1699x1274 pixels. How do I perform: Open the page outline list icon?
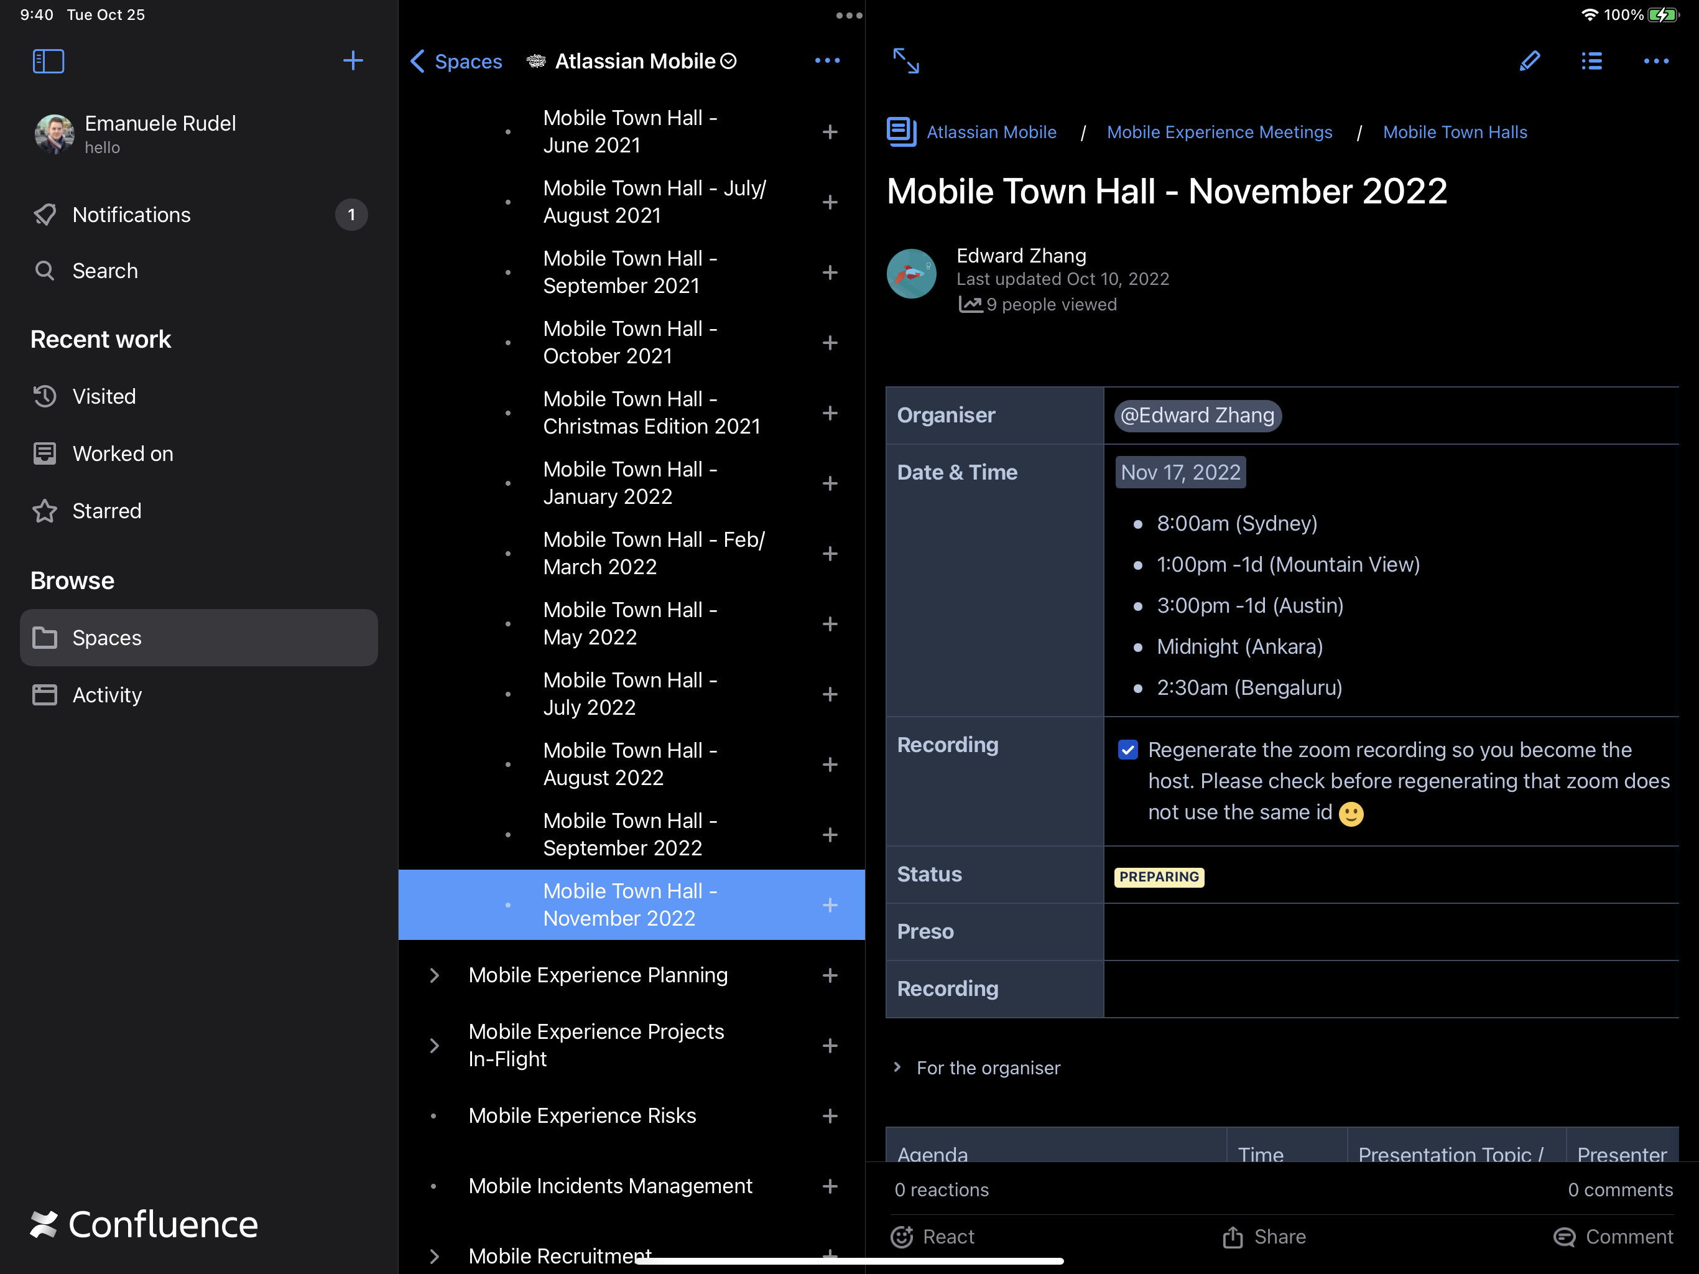pyautogui.click(x=1591, y=61)
